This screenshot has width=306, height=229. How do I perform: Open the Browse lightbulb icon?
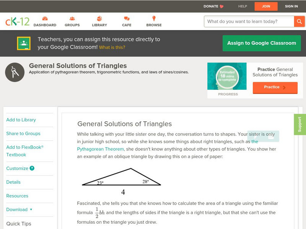[153, 18]
